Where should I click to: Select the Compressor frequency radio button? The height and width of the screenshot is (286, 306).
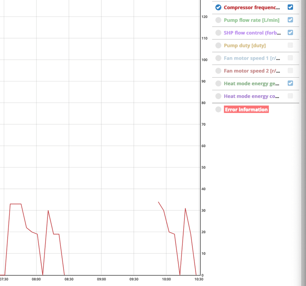pos(218,7)
